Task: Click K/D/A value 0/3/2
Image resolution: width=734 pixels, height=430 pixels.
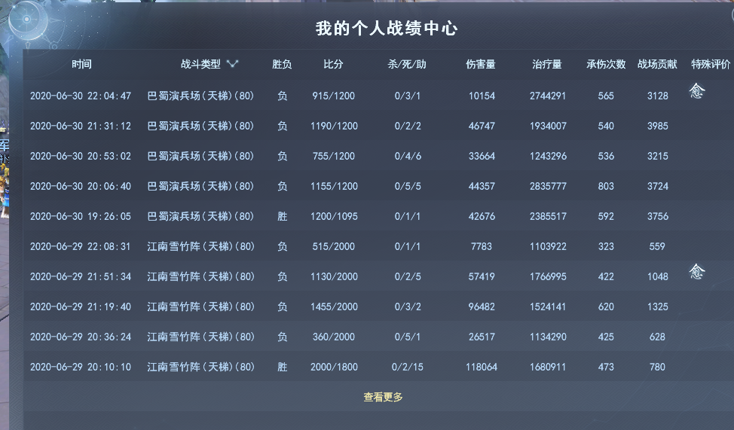Action: point(408,307)
